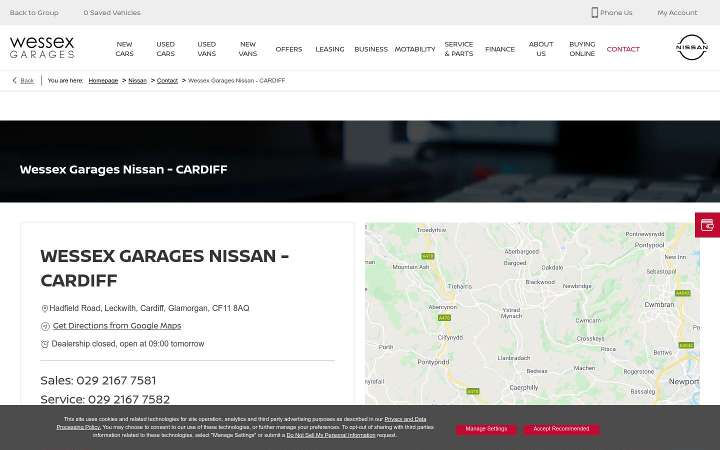Click the Wessex Garages logo

click(x=42, y=47)
